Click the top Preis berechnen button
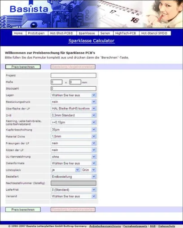 [23, 67]
